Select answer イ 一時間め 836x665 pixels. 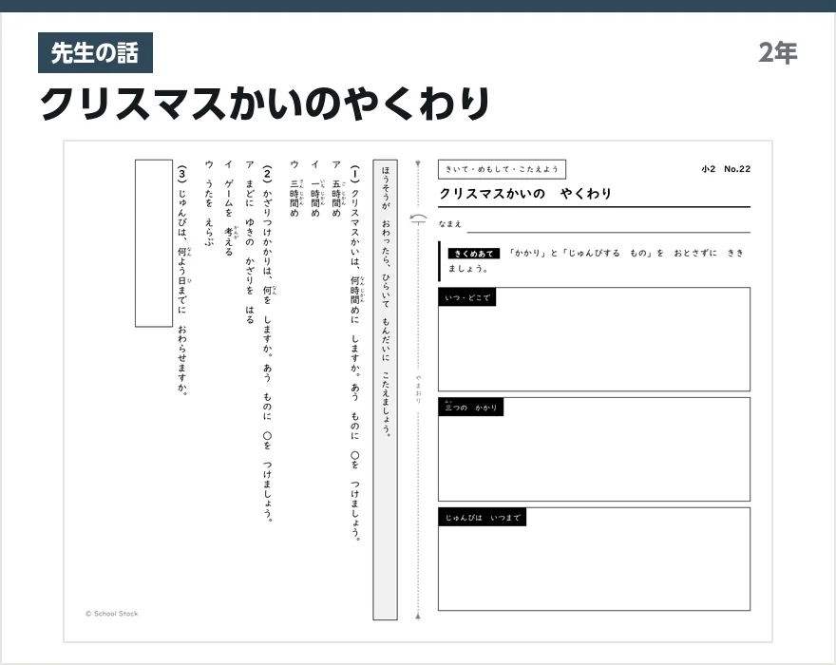click(x=315, y=189)
